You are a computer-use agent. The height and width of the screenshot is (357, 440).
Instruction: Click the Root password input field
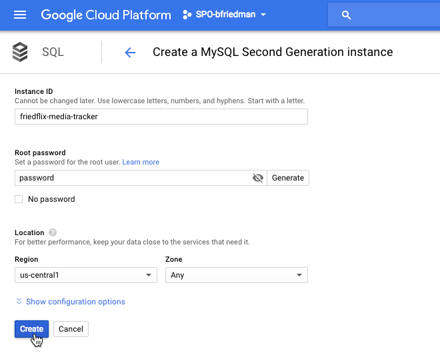[x=132, y=178]
